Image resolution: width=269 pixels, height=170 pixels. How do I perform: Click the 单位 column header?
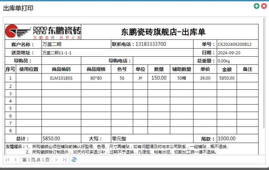click(140, 69)
